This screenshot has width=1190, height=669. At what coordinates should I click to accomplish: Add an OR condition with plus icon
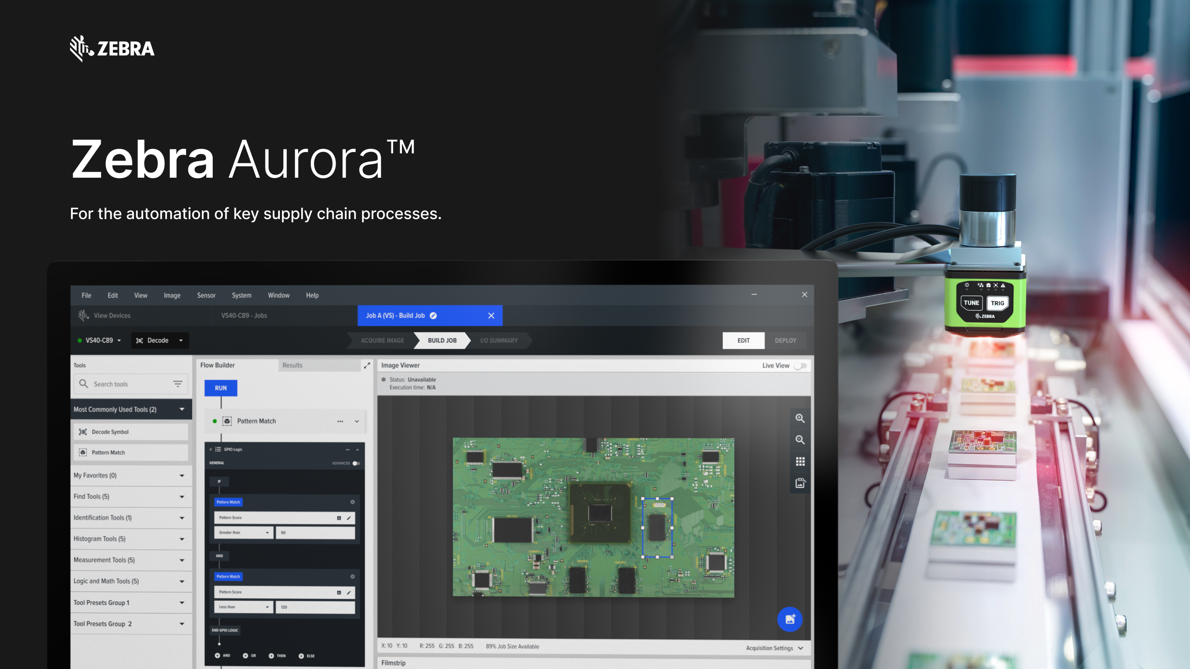[245, 655]
